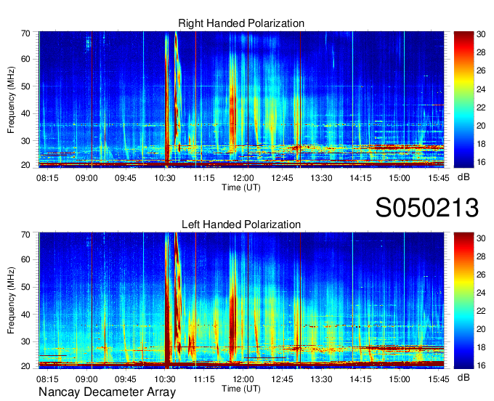Viewport: 494px width, 401px height.
Task: Click the 60 MHz tick of the Left Handed plot
Action: pos(25,260)
